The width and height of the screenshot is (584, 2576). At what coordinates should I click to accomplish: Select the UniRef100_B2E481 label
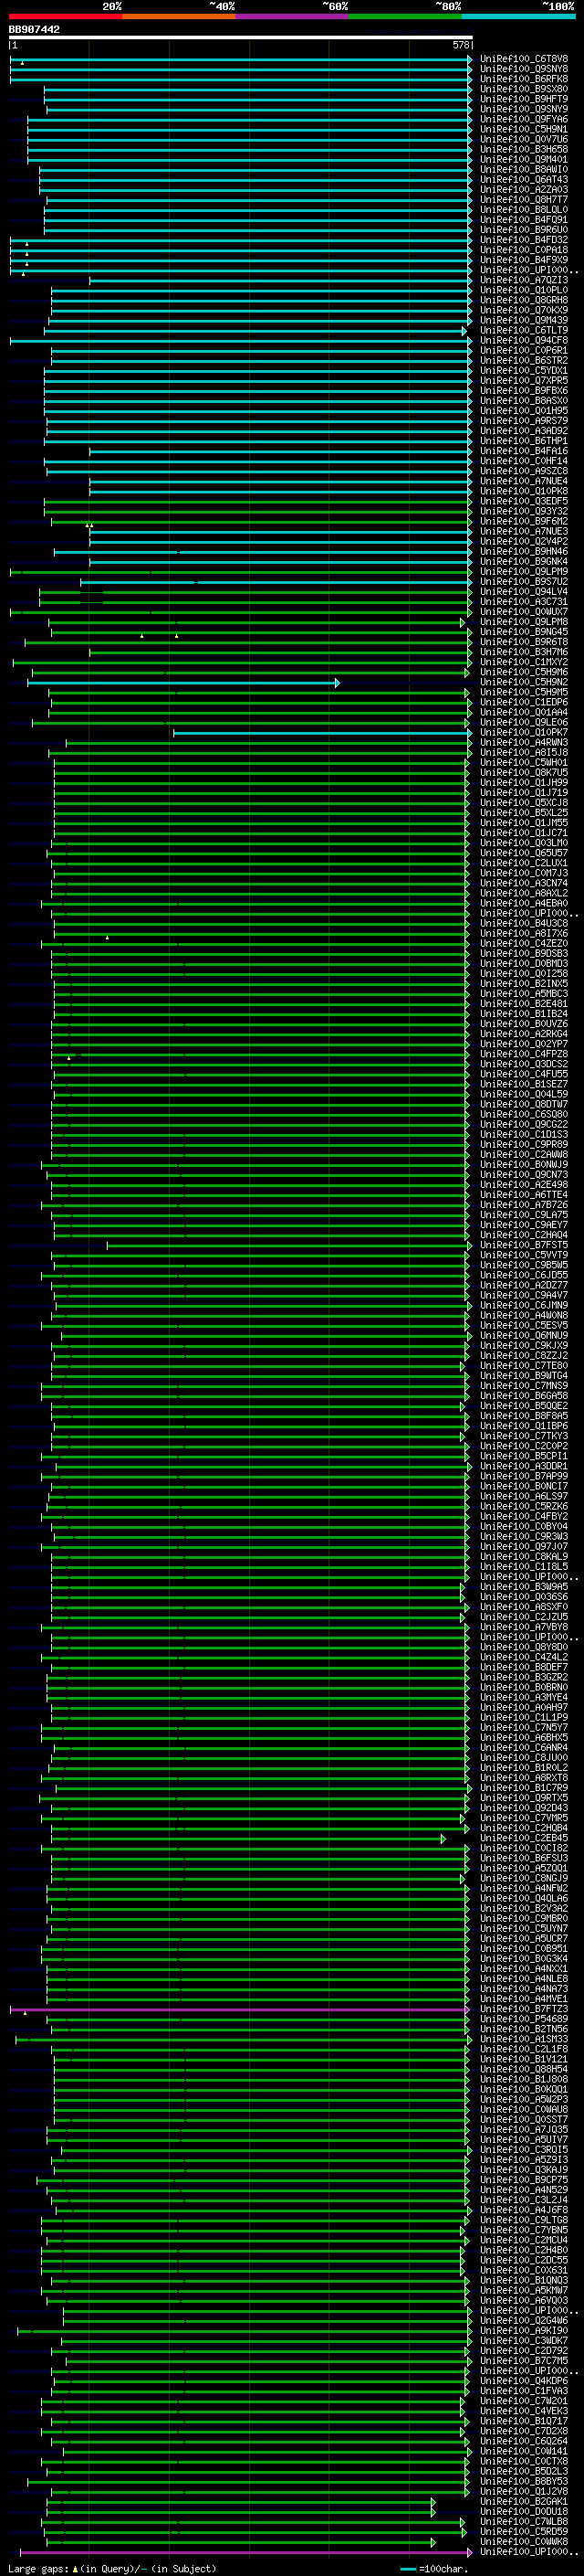tap(524, 1004)
